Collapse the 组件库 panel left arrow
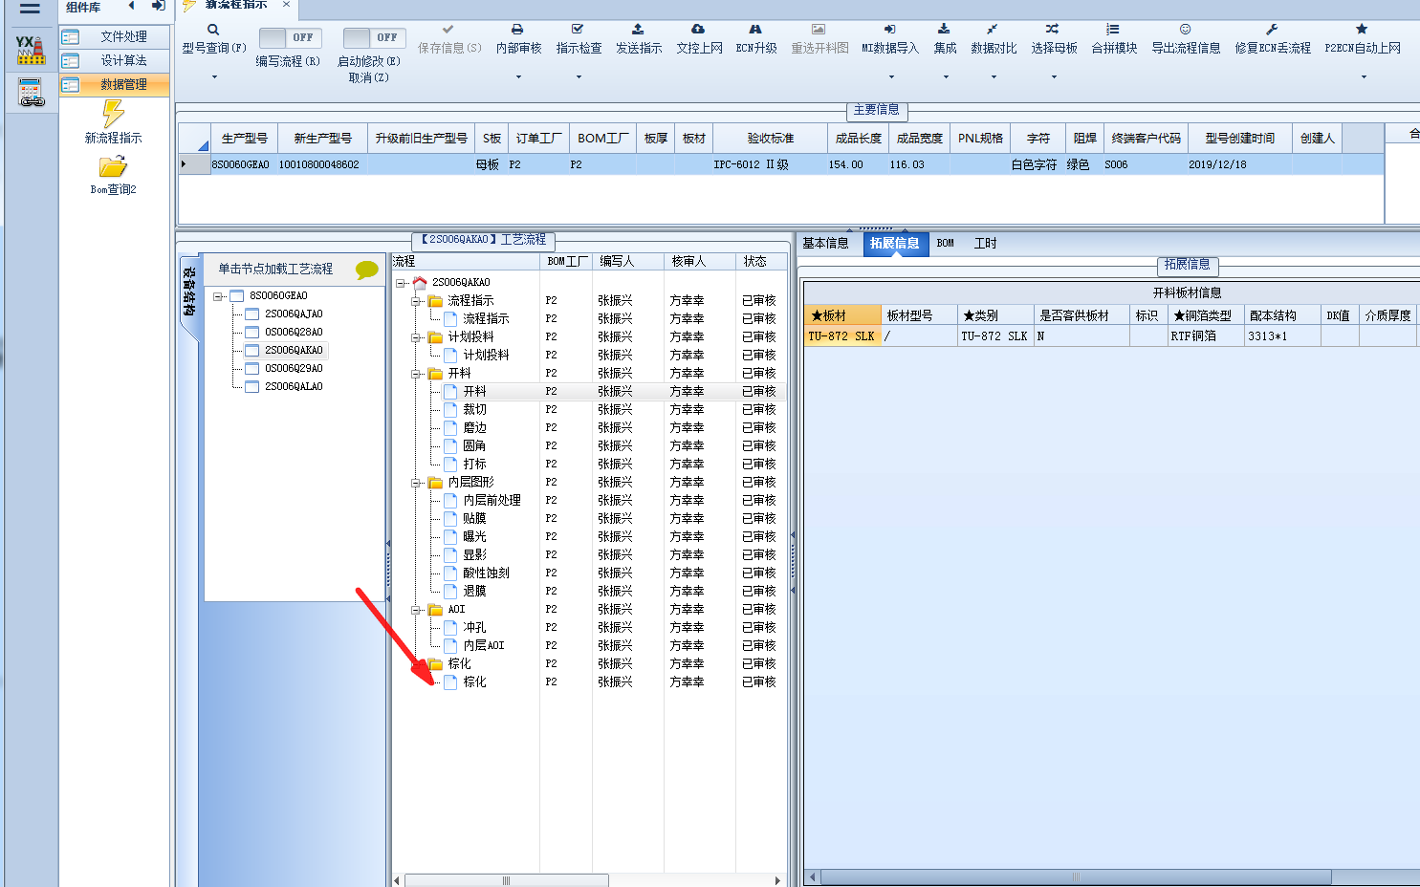Viewport: 1420px width, 887px height. click(x=131, y=7)
